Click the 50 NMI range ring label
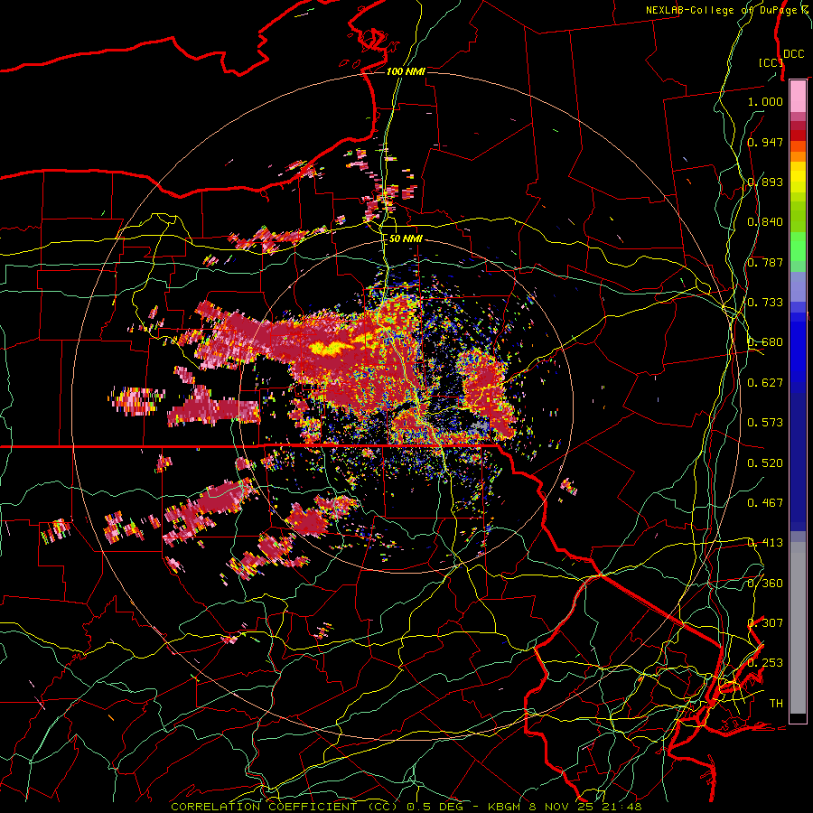813x813 pixels. pyautogui.click(x=406, y=239)
